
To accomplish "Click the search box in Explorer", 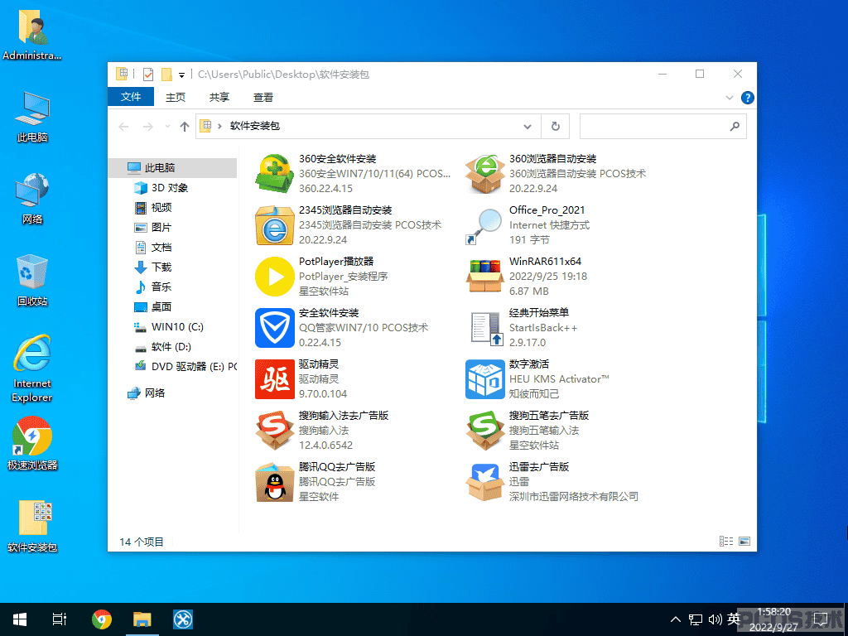I will 663,127.
